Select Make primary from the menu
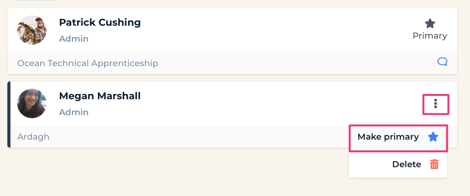Image resolution: width=470 pixels, height=196 pixels. pos(398,138)
